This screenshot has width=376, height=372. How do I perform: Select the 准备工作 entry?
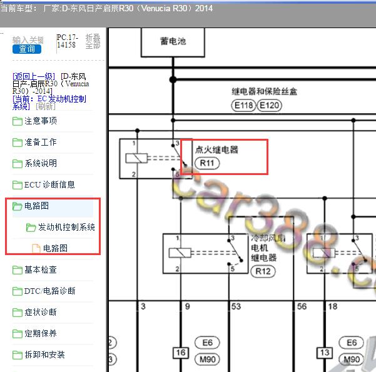(41, 142)
